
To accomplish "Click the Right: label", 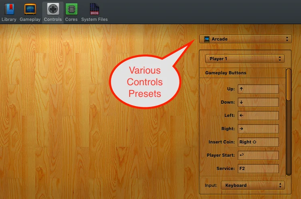I will (228, 129).
